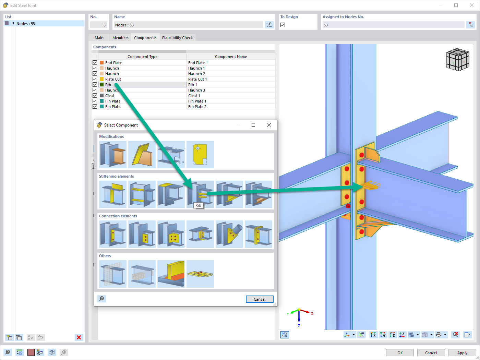Set view in Z direction
Image resolution: width=480 pixels, height=360 pixels.
tap(392, 335)
